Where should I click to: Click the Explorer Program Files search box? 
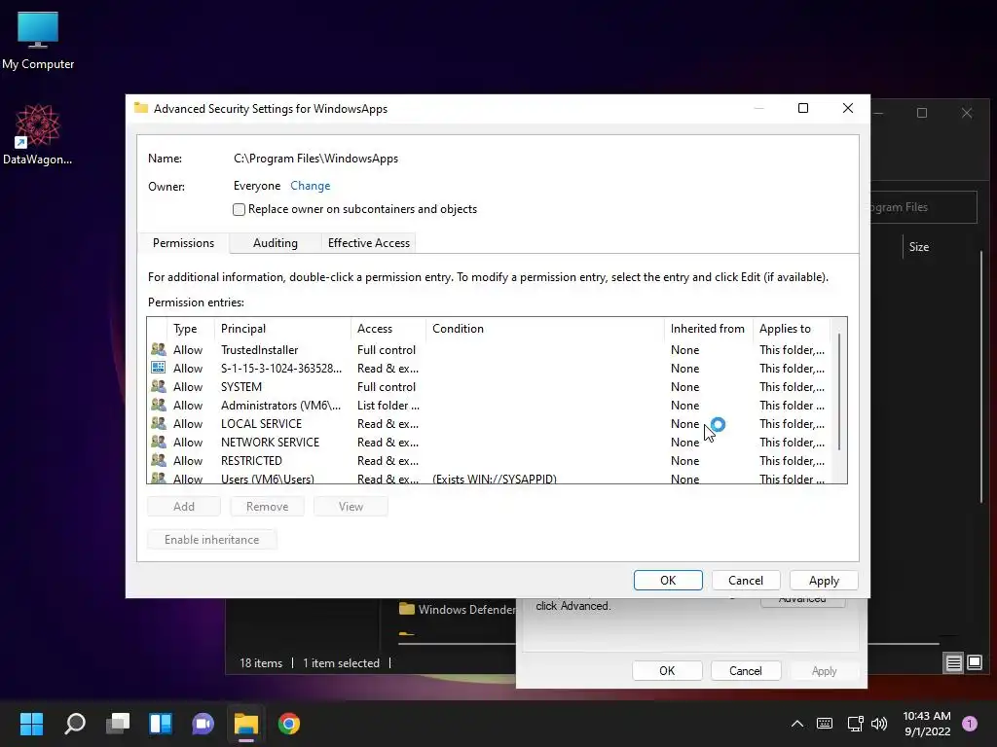923,207
